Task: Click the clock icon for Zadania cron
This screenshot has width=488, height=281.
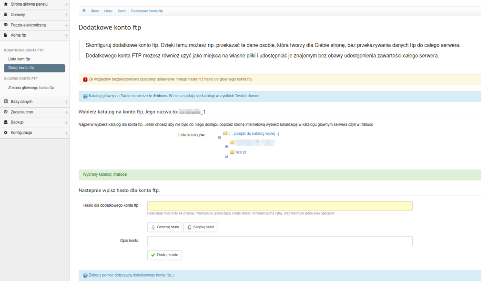Action: pos(6,112)
